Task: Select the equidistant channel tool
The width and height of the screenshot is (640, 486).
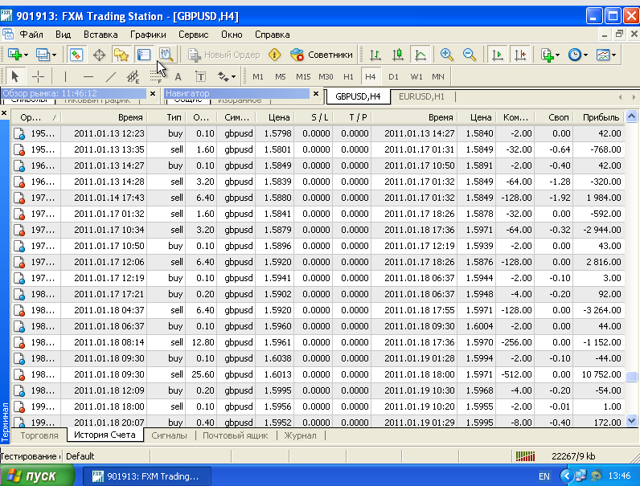Action: pyautogui.click(x=133, y=76)
